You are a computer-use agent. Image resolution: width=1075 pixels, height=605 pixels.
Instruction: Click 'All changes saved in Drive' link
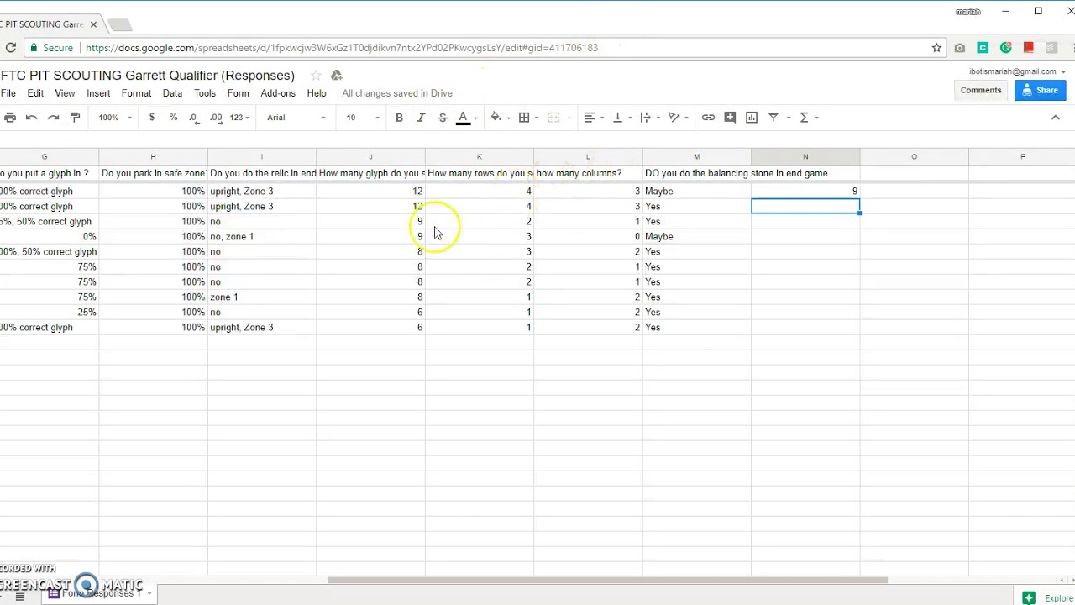coord(397,93)
